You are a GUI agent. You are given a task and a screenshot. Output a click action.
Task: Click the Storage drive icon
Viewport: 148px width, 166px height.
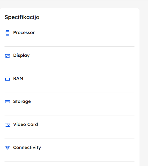pos(8,102)
